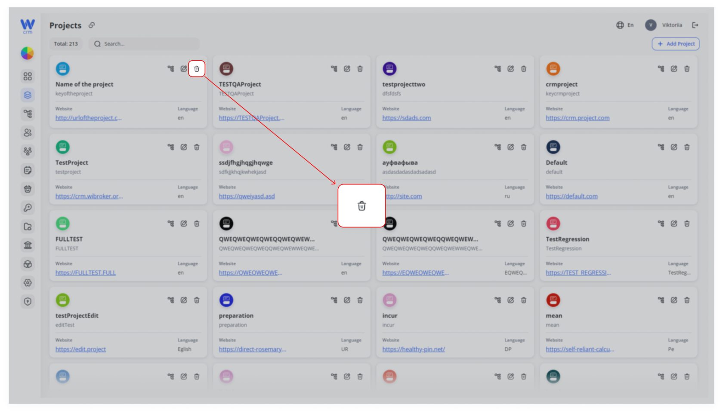This screenshot has width=723, height=414.
Task: Delete the testprojecttwo project
Action: coord(524,69)
